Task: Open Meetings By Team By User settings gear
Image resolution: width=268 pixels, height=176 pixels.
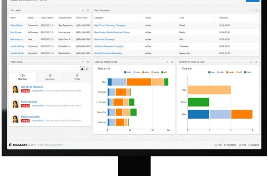Action: [256, 62]
